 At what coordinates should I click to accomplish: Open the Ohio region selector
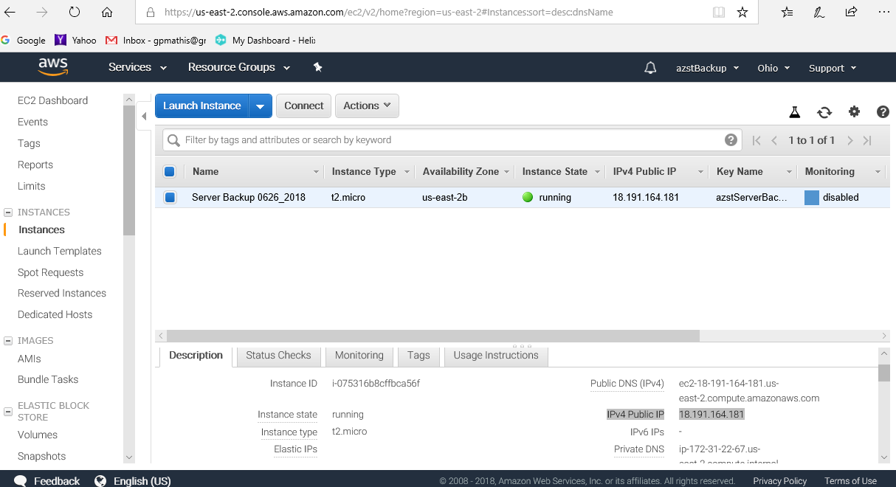pyautogui.click(x=773, y=68)
